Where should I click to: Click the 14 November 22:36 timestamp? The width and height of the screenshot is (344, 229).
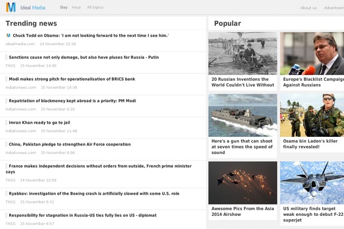[x=58, y=44]
